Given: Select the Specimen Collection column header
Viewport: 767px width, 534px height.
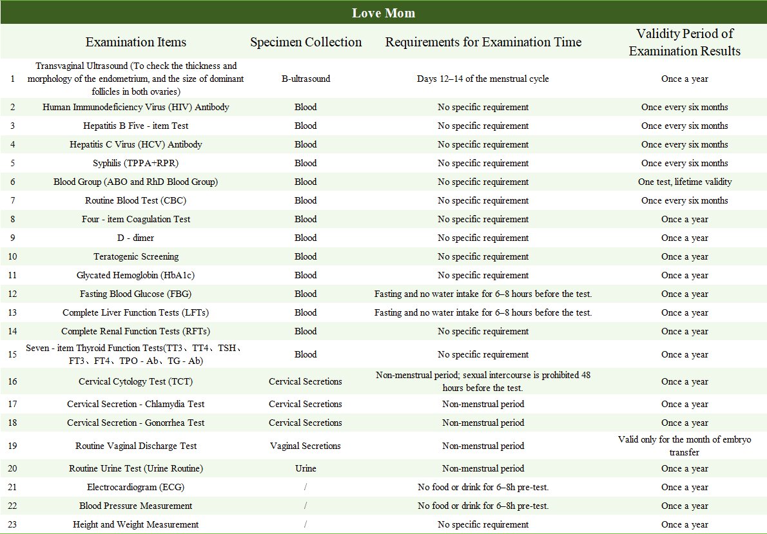Looking at the screenshot, I should tap(306, 43).
